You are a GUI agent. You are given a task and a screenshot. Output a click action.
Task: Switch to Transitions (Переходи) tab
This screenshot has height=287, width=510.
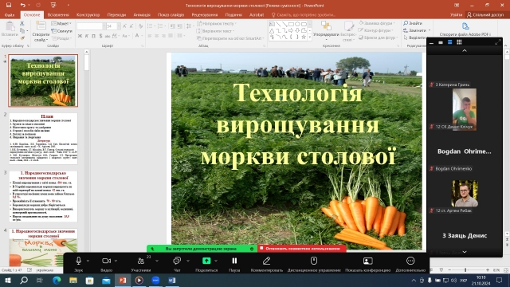click(116, 14)
